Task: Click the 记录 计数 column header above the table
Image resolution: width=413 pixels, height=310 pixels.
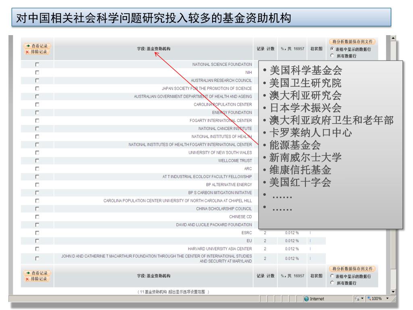Action: coord(265,49)
